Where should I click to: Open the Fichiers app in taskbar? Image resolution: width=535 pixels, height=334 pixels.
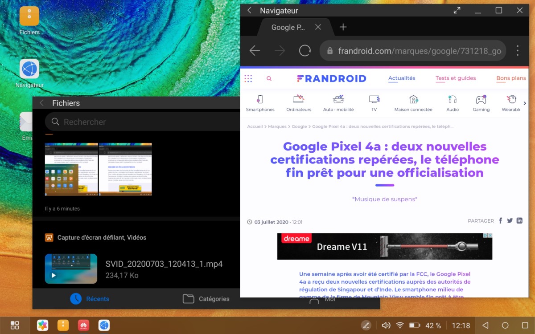(63, 325)
